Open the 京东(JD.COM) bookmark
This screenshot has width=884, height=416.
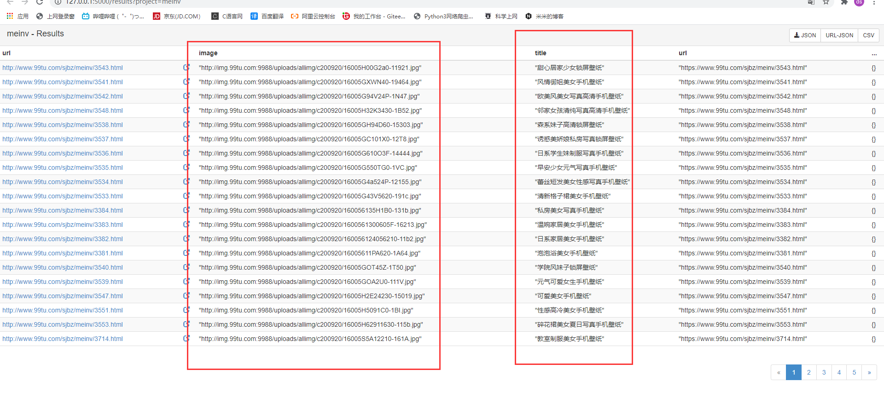coord(177,16)
